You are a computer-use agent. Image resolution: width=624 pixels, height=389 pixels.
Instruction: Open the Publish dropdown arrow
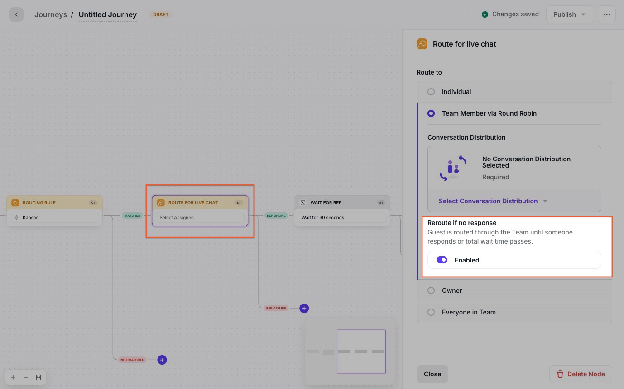[584, 14]
